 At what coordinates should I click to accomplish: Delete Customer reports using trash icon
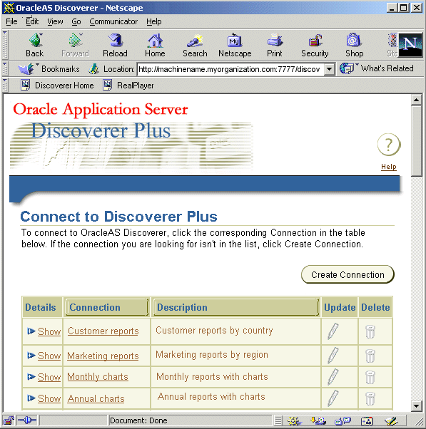click(x=370, y=331)
